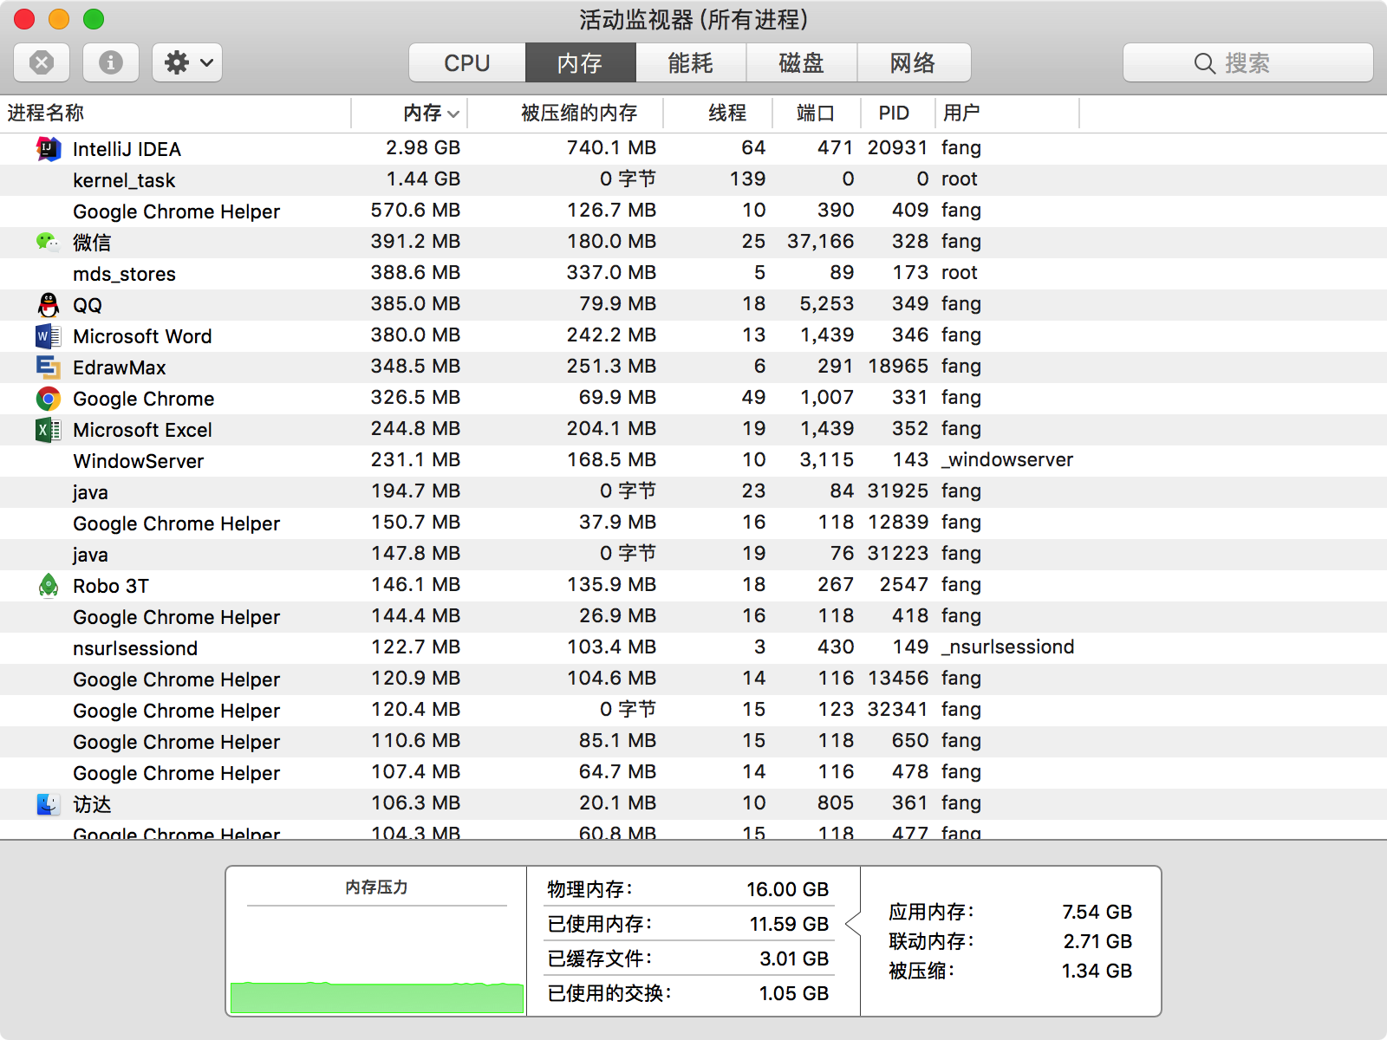This screenshot has width=1387, height=1040.
Task: Switch to the 磁盘 disk tab
Action: pyautogui.click(x=802, y=62)
